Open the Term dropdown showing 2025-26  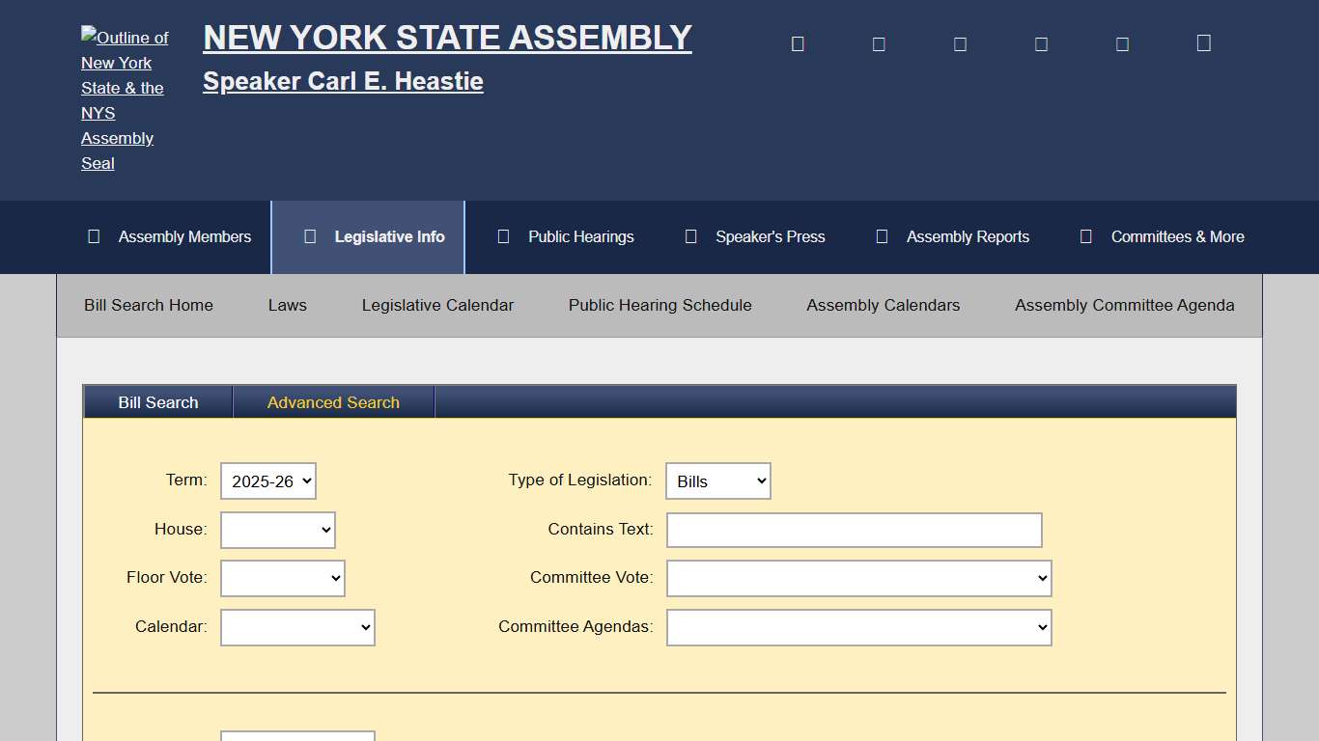click(x=267, y=480)
